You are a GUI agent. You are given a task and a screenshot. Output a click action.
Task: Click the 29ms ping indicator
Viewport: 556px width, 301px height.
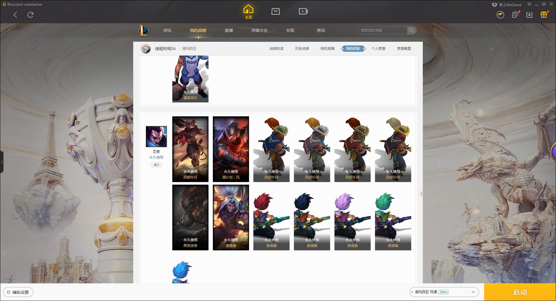pos(443,292)
